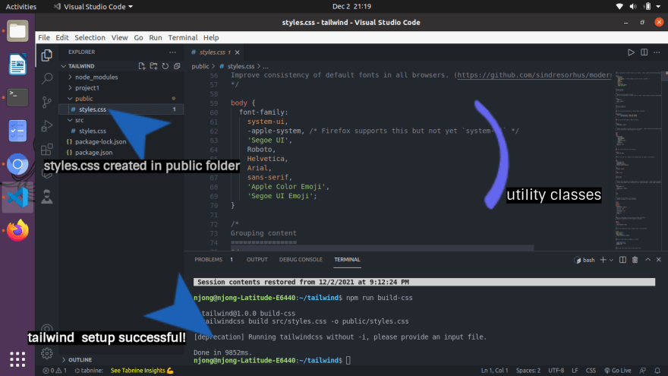
Task: Open the Help menu
Action: tap(211, 37)
